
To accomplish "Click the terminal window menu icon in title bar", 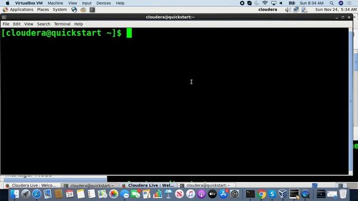I will pyautogui.click(x=4, y=17).
